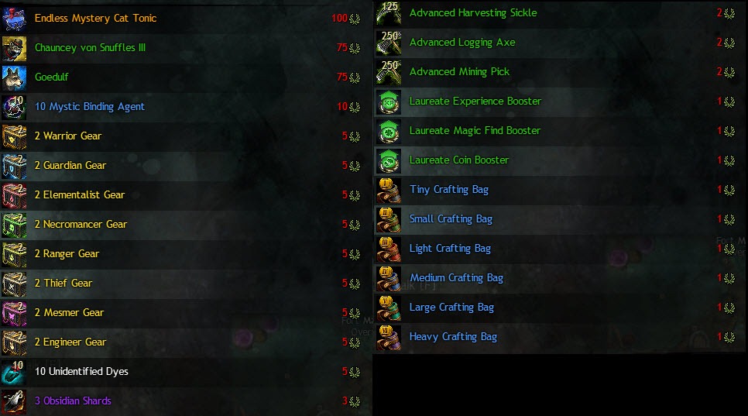Click the Heavy Crafting Bag icon
The image size is (748, 416).
point(389,337)
